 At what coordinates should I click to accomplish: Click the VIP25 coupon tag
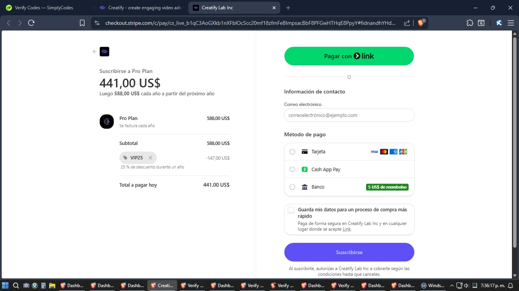click(x=138, y=158)
